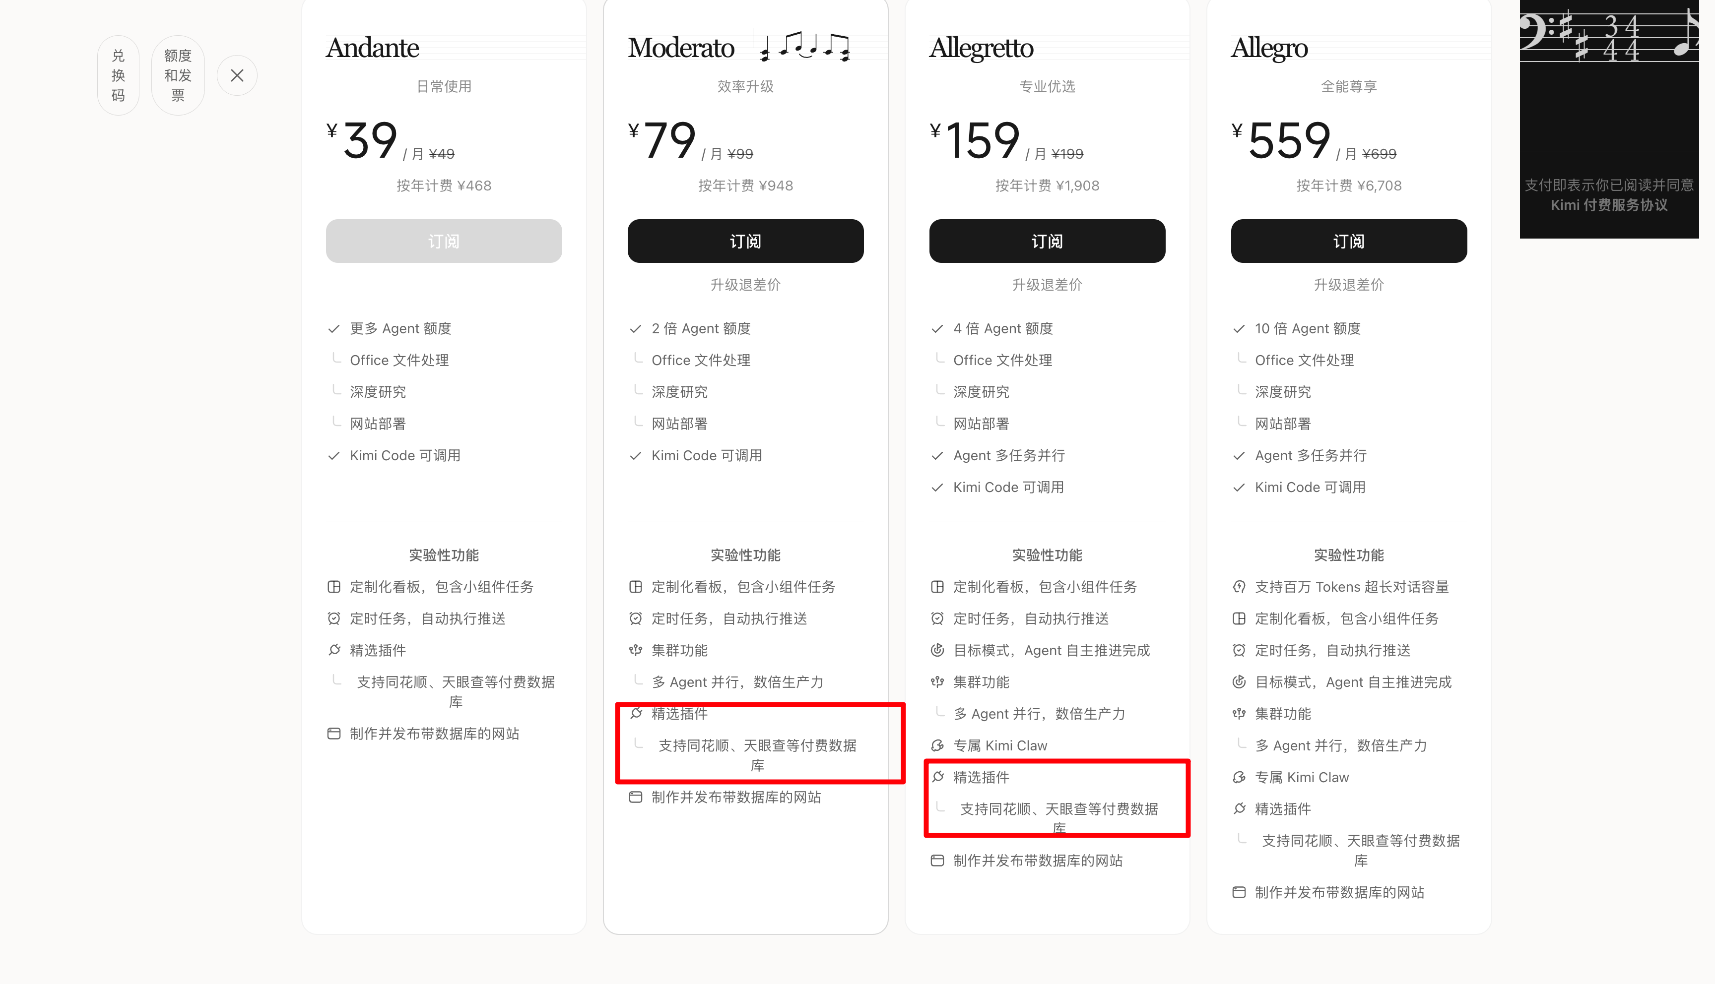Viewport: 1715px width, 984px height.
Task: Click the cluster feature icon in Moderato plan
Action: pyautogui.click(x=635, y=650)
